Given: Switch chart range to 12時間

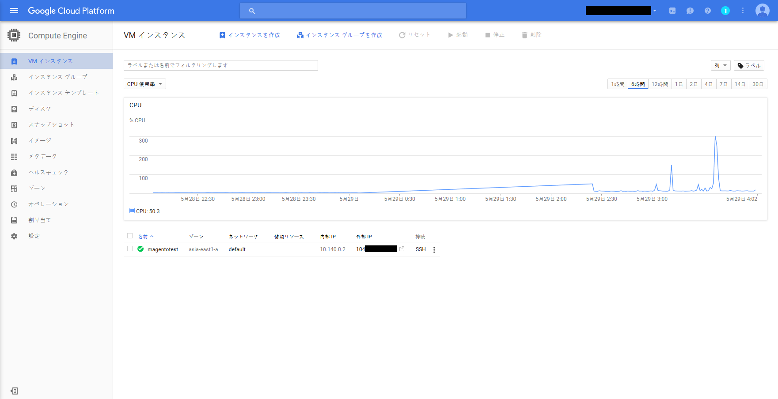Looking at the screenshot, I should coord(659,83).
